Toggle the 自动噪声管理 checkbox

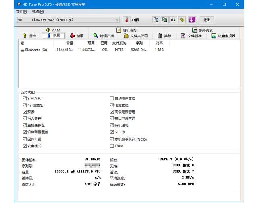tap(112, 98)
